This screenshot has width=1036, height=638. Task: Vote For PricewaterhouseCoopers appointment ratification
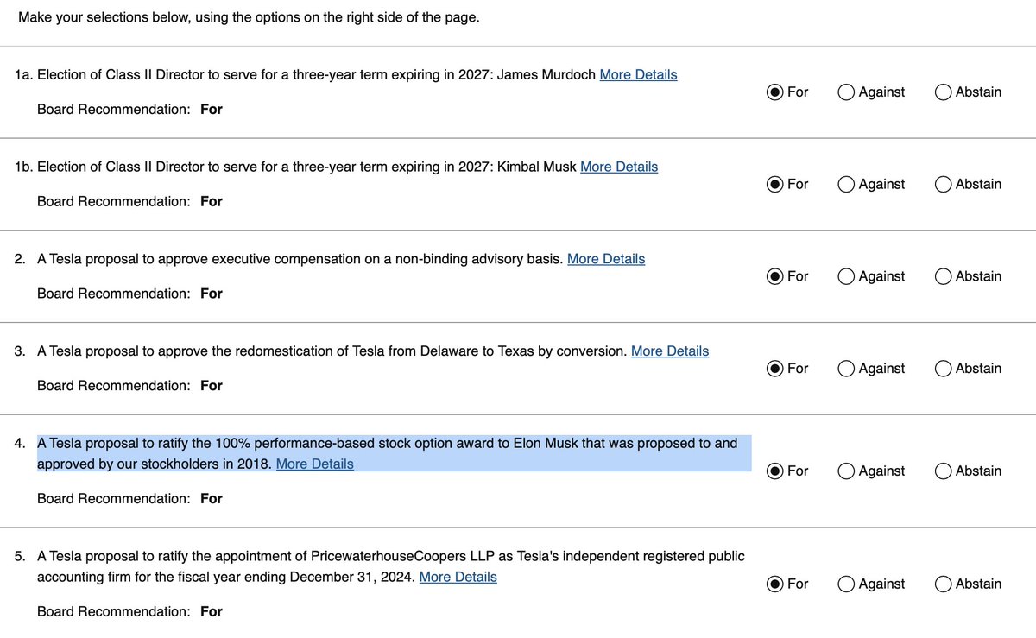[776, 584]
